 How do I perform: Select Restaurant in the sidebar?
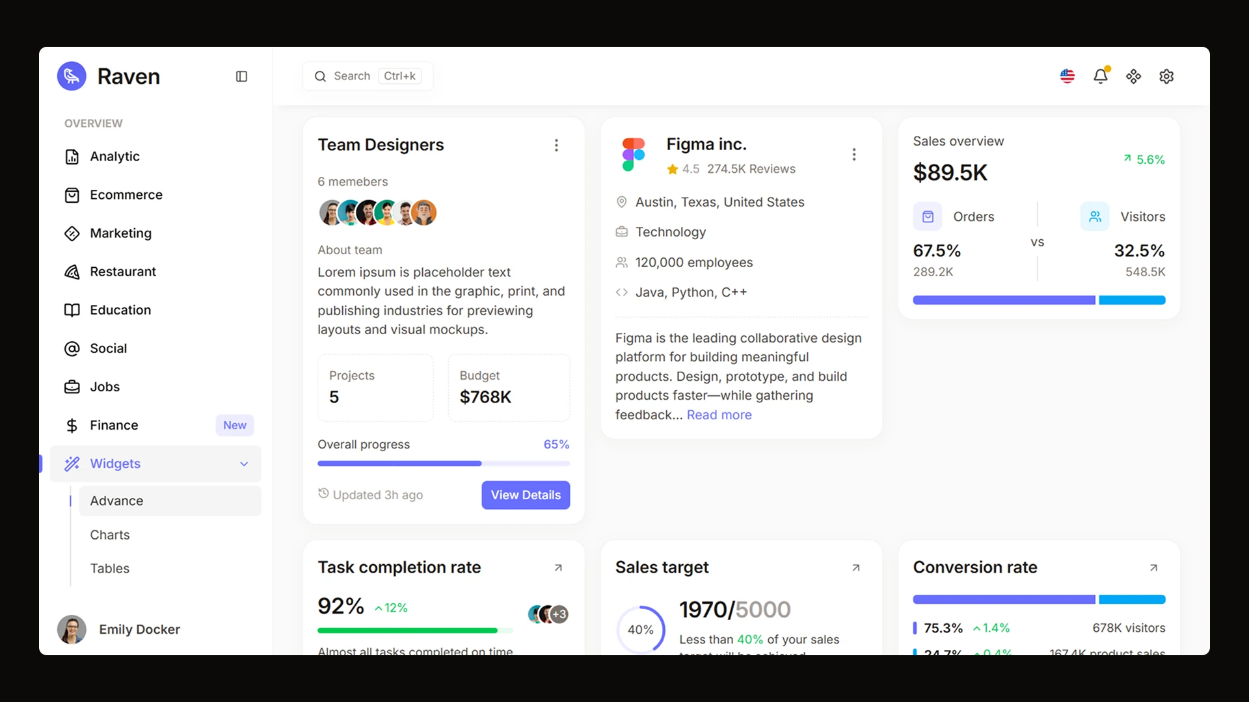point(155,272)
